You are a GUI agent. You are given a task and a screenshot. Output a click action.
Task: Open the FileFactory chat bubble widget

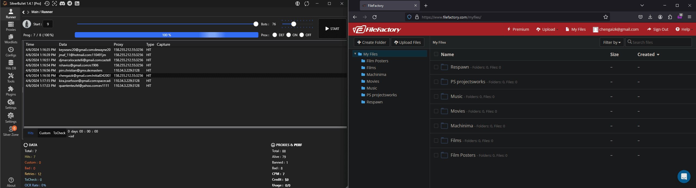pyautogui.click(x=684, y=177)
